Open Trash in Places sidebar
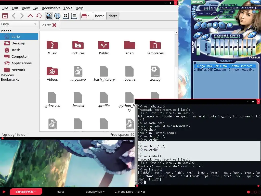 pyautogui.click(x=19, y=50)
